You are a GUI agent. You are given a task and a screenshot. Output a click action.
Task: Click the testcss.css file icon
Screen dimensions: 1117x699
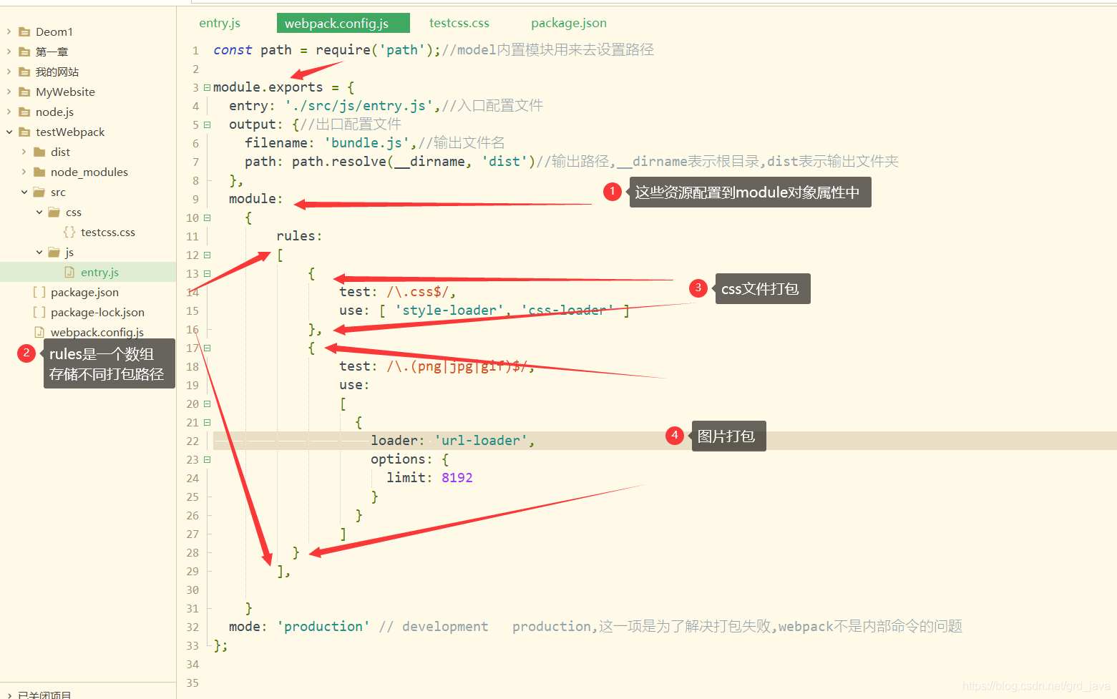coord(69,232)
